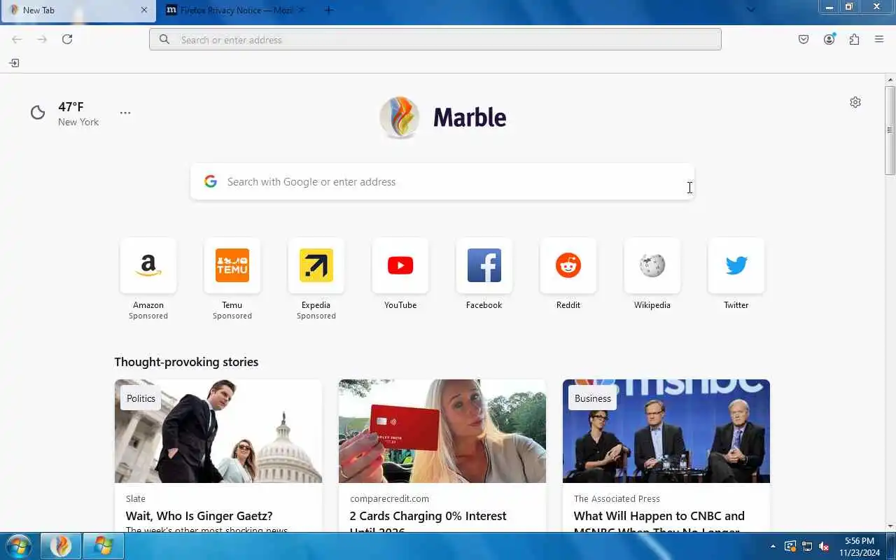Click the network tray icon

coord(807,546)
